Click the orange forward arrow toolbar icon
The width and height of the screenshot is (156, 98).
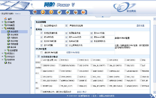pyautogui.click(x=51, y=12)
